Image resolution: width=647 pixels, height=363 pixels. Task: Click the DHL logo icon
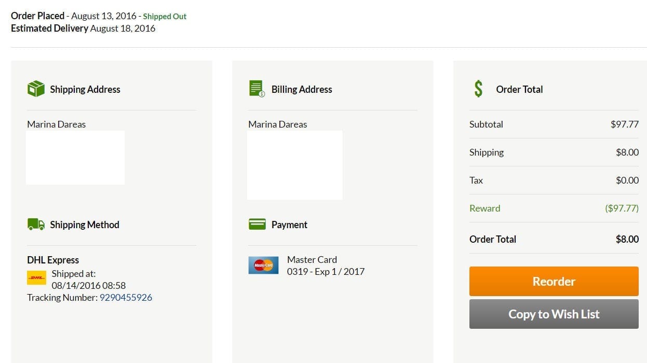tap(36, 278)
